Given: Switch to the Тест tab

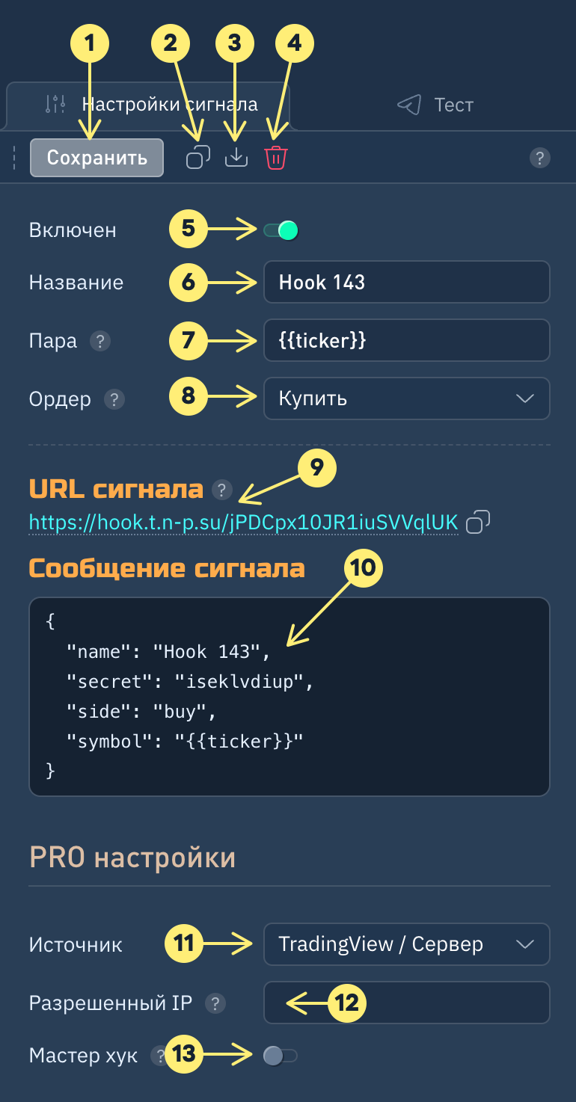Looking at the screenshot, I should coord(435,105).
